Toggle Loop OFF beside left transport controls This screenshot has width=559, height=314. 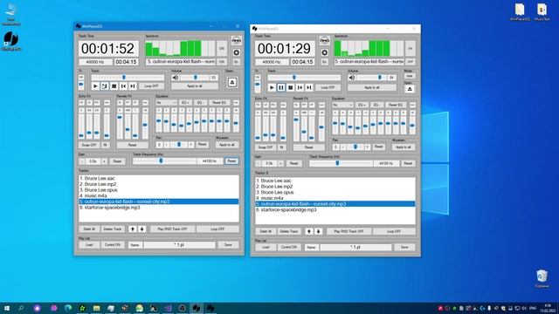pyautogui.click(x=151, y=86)
